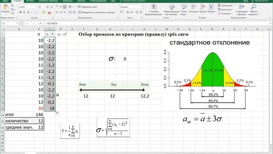This screenshot has height=154, width=273.
Task: Click the increase indent icon
Action: tap(74, 12)
